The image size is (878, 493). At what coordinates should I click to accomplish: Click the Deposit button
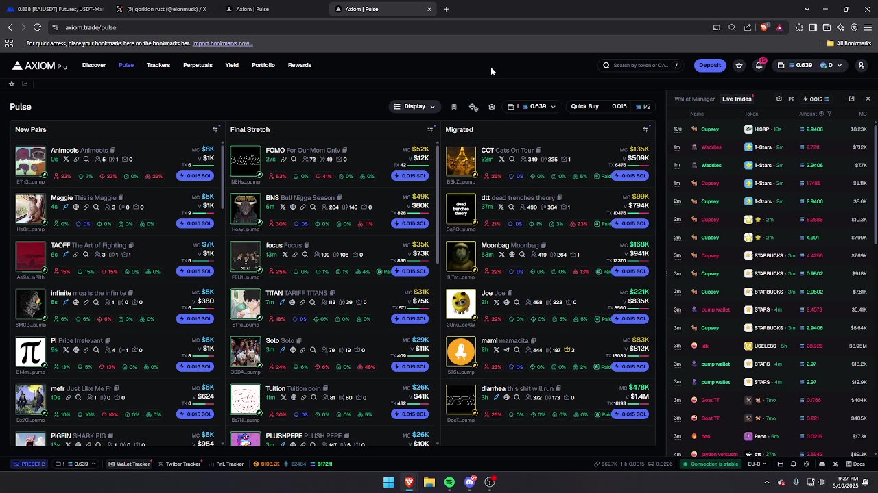[x=710, y=66]
